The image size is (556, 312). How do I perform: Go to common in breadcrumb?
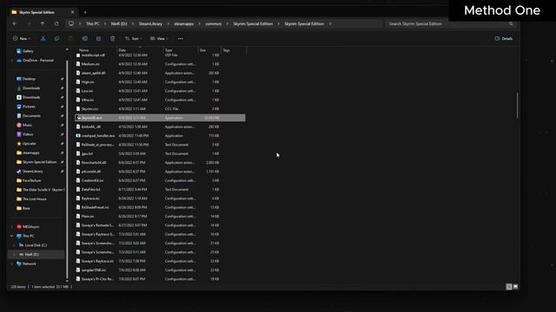coord(213,23)
